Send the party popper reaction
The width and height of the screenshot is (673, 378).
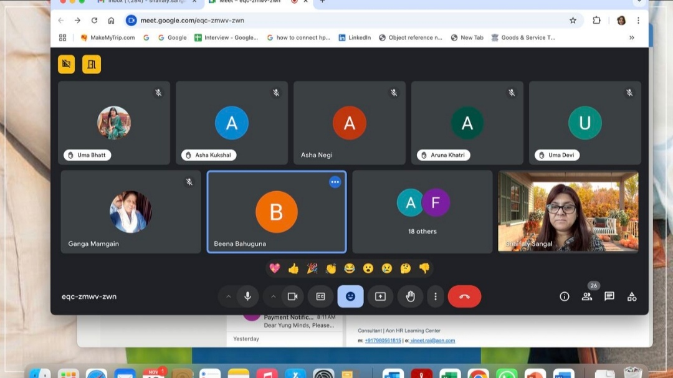312,268
